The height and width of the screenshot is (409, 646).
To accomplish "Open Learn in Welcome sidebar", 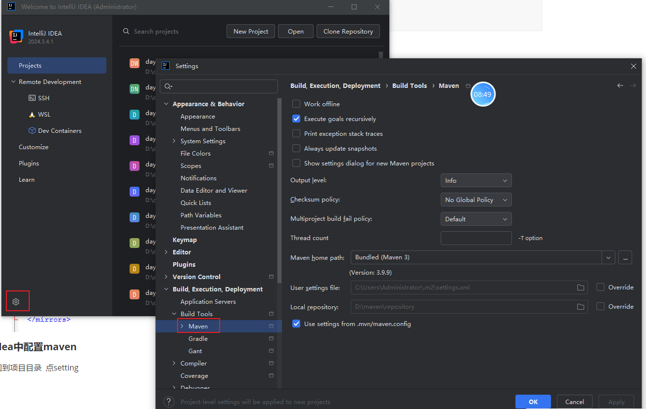I will tap(27, 180).
